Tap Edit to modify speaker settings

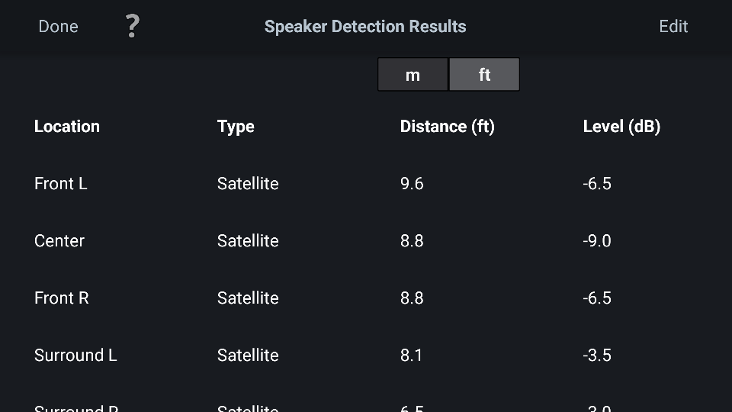coord(673,26)
